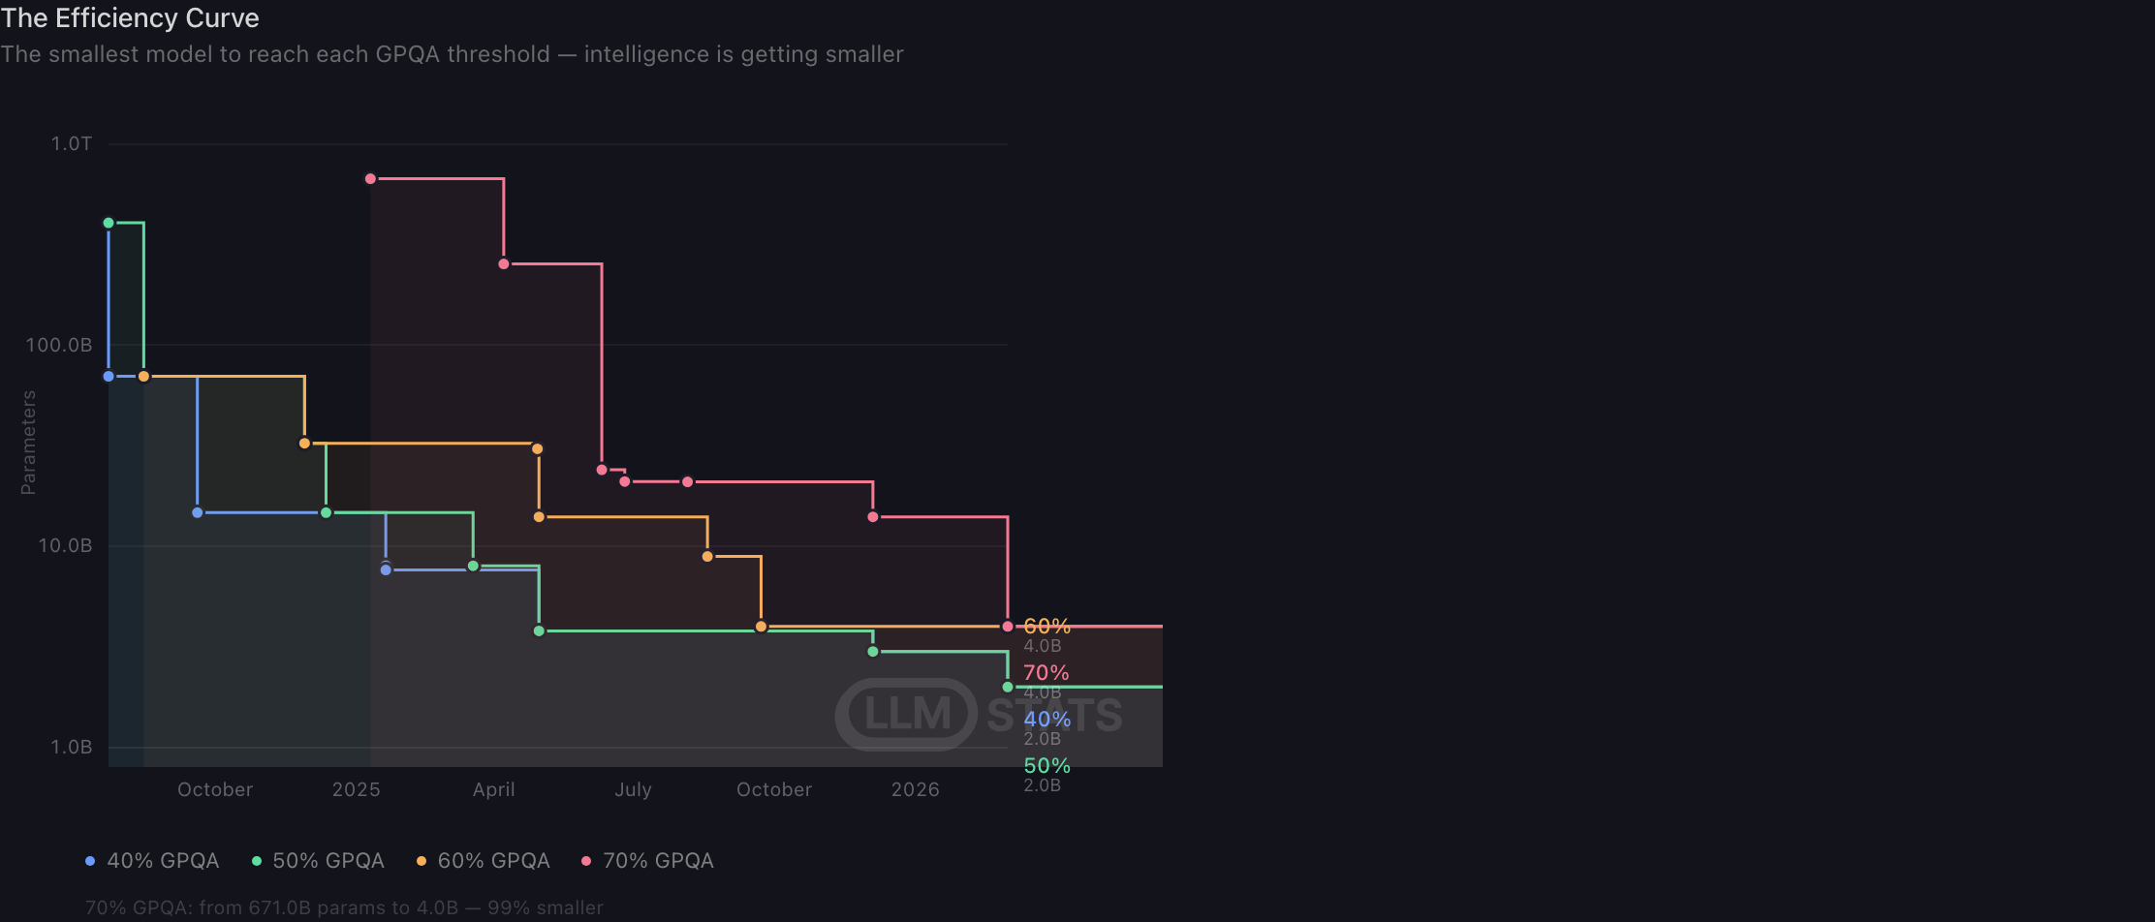This screenshot has height=922, width=2155.
Task: Click The Efficiency Curve chart title
Action: coord(130,18)
